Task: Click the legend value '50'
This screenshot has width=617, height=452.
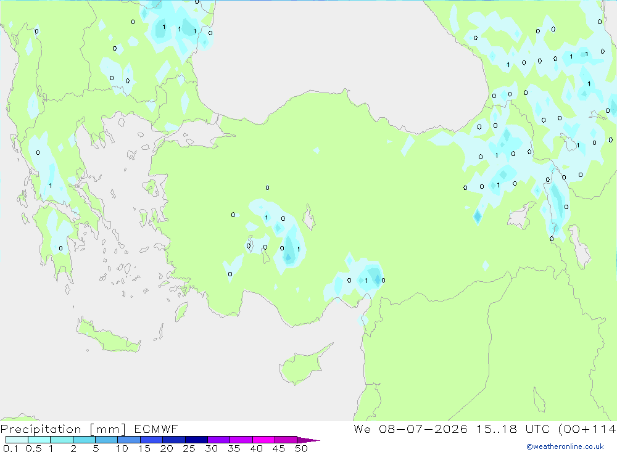Action: 301,448
